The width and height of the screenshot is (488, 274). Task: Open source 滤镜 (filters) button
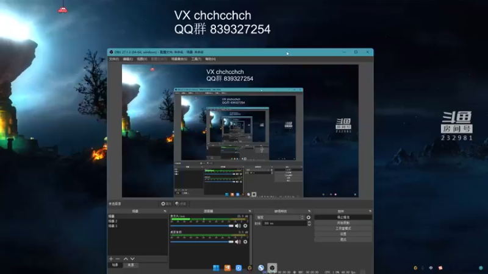coord(181,204)
